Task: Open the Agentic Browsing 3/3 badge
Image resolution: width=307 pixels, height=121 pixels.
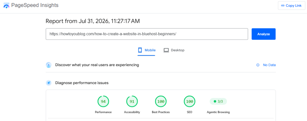Action: coord(218,102)
